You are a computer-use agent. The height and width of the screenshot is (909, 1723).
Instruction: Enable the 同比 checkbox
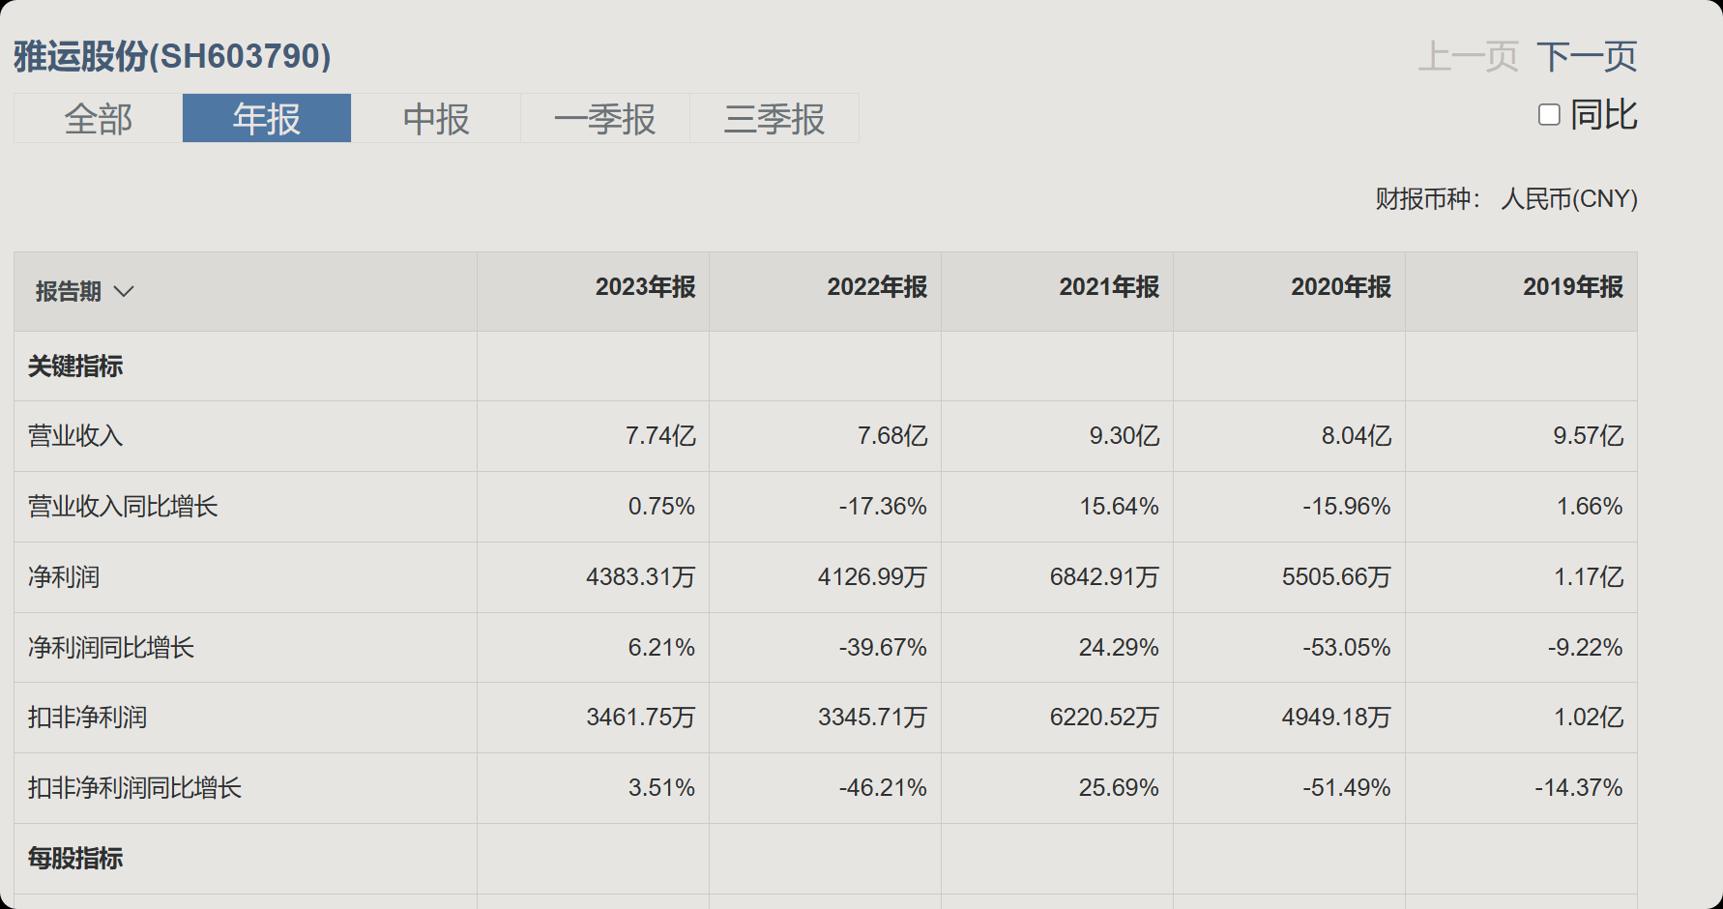(x=1549, y=115)
